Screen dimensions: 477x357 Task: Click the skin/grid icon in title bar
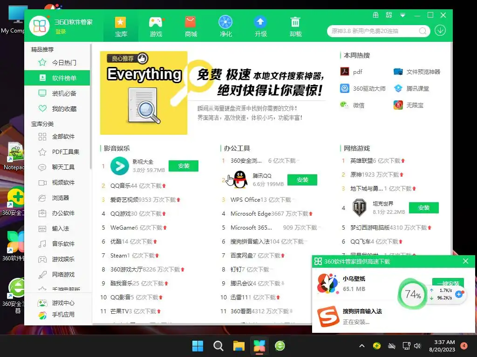pos(389,15)
